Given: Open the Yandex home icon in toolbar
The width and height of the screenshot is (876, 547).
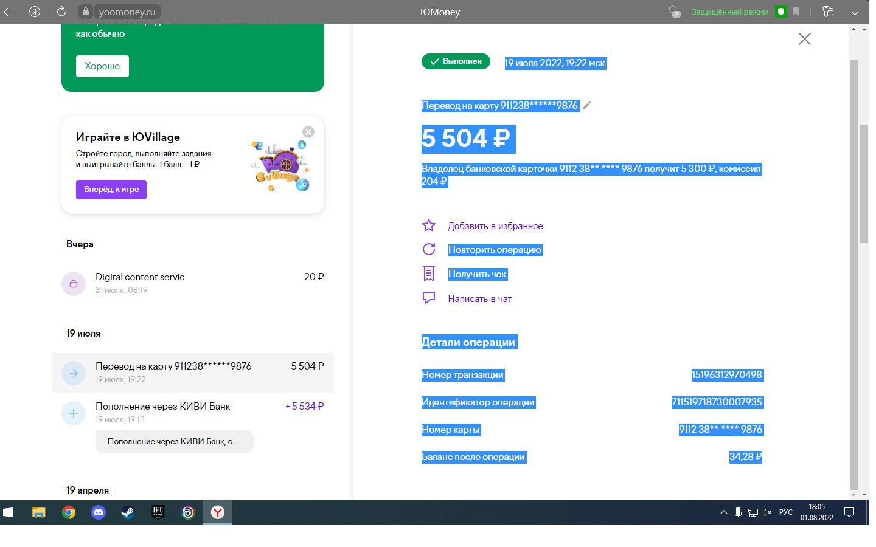Looking at the screenshot, I should (x=35, y=12).
